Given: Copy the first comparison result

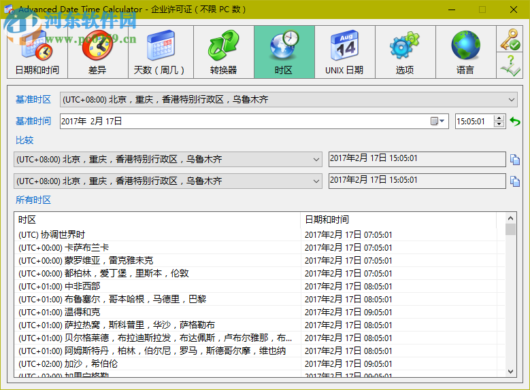Looking at the screenshot, I should click(x=515, y=160).
